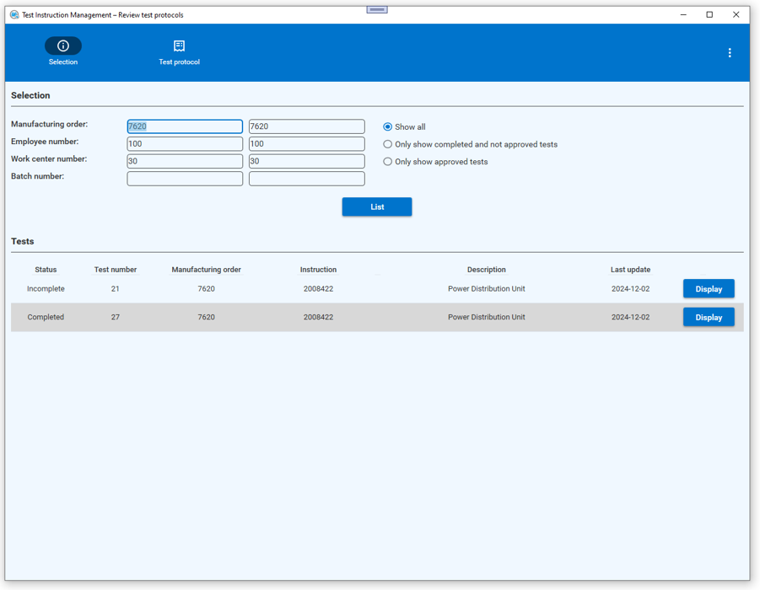The image size is (760, 590).
Task: Focus the Work center number to field
Action: click(x=307, y=161)
